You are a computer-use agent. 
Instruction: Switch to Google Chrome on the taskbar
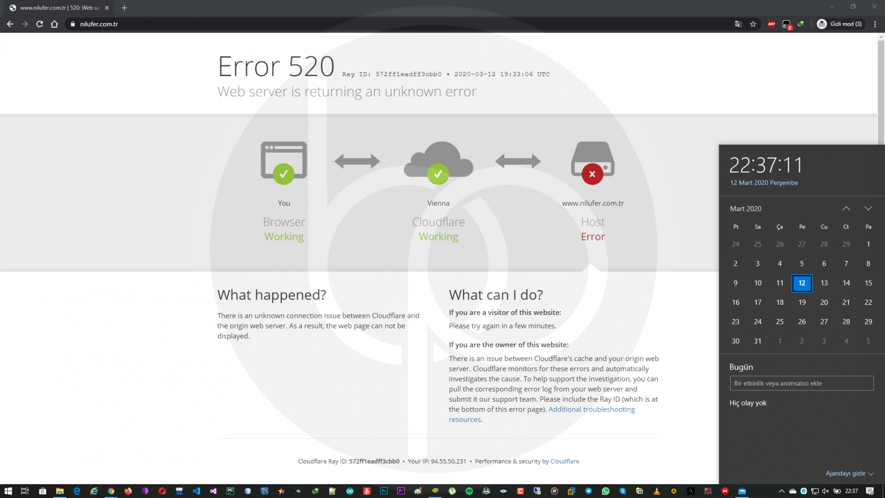pos(111,491)
